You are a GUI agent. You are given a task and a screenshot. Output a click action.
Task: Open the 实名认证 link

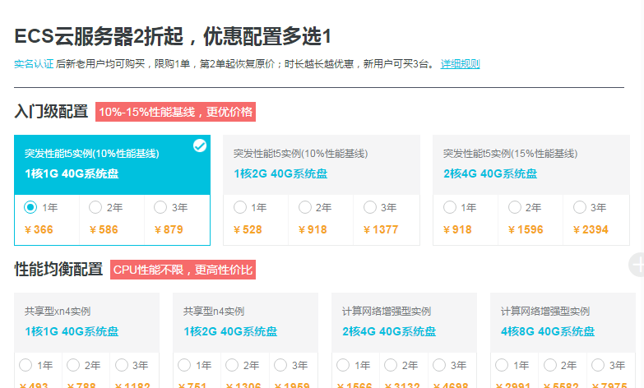coord(34,64)
